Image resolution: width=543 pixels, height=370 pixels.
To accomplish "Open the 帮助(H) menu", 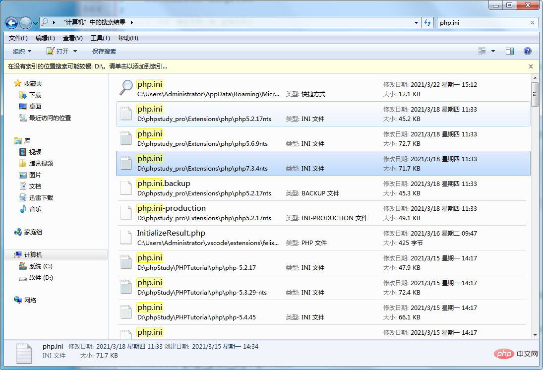I will [128, 38].
